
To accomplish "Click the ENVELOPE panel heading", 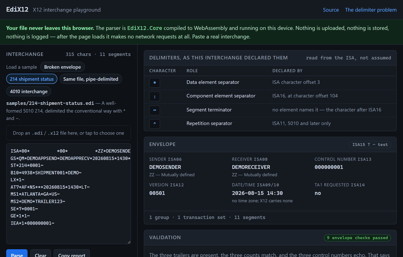I will tap(163, 144).
